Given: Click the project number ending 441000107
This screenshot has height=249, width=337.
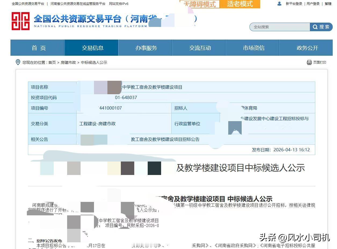Looking at the screenshot, I should click(110, 108).
